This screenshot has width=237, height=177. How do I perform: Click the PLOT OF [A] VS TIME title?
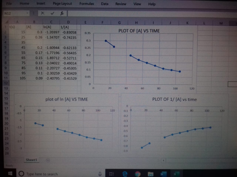point(139,31)
